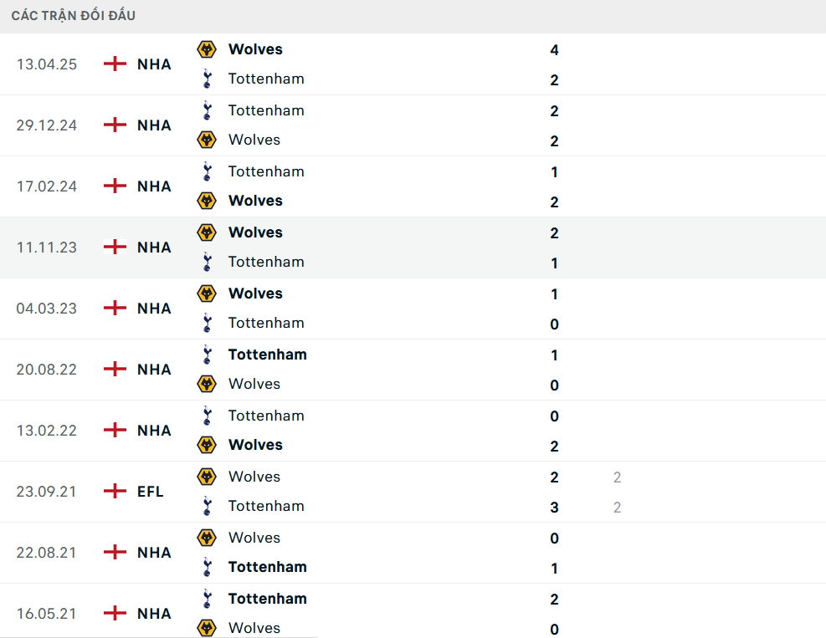Image resolution: width=826 pixels, height=638 pixels.
Task: Click the Wolves crest in the 11.11.23 match
Action: pyautogui.click(x=206, y=232)
